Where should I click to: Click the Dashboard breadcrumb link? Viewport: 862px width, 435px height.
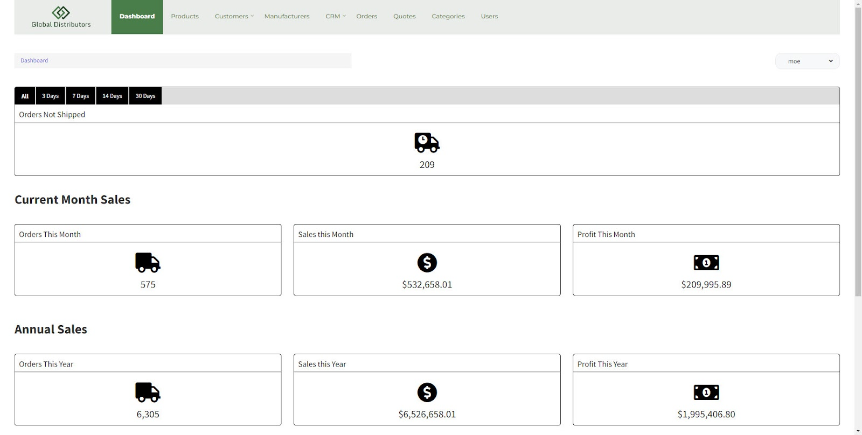pyautogui.click(x=34, y=60)
